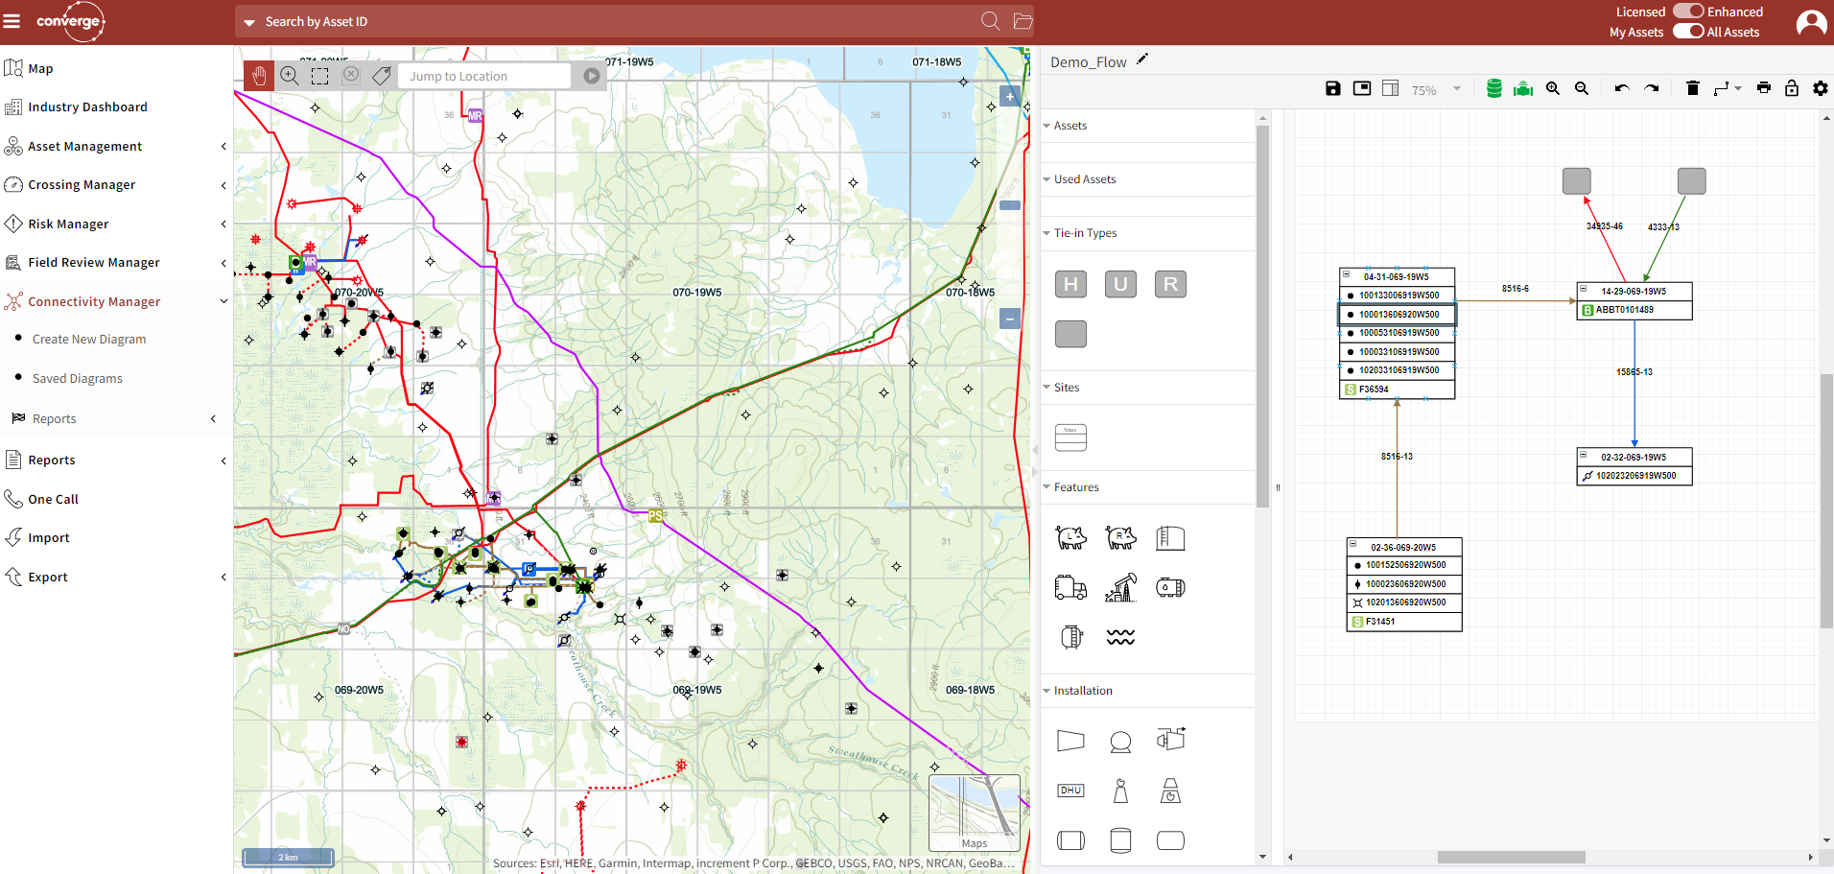Screen dimensions: 1834x874
Task: Select the Sites block shape
Action: pos(1071,437)
